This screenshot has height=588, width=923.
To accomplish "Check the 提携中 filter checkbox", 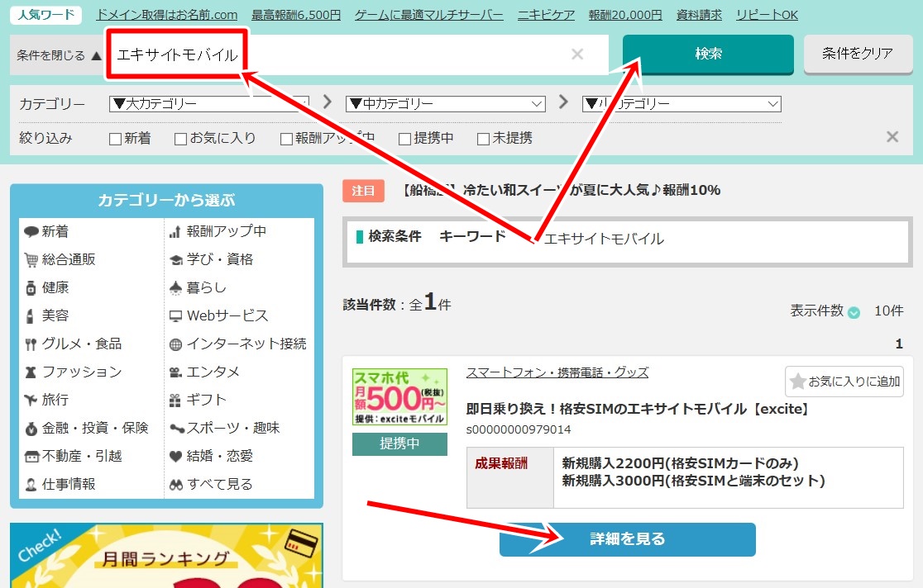I will 404,139.
